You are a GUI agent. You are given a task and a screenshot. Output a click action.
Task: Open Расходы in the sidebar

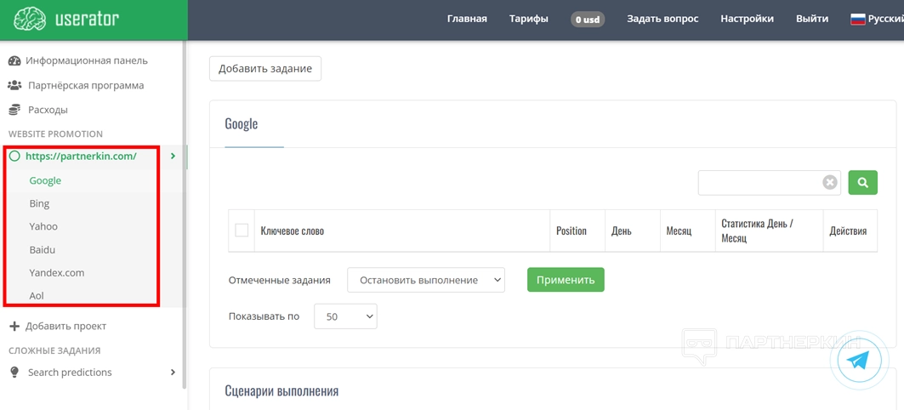coord(48,110)
